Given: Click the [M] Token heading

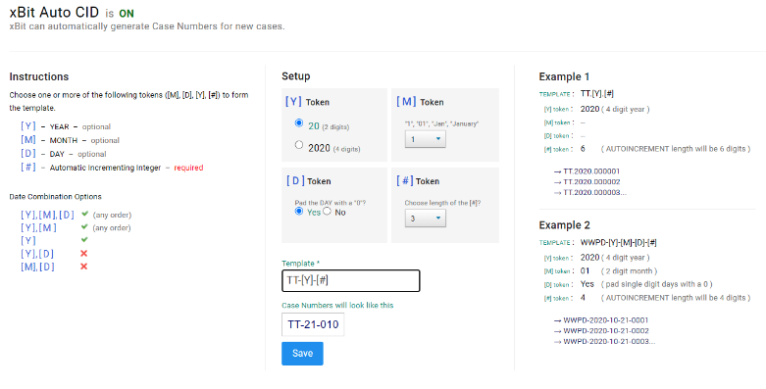Looking at the screenshot, I should point(420,102).
